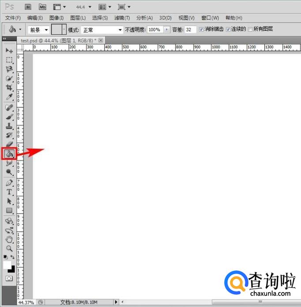Expand the toolbox panel double arrows

4,39
